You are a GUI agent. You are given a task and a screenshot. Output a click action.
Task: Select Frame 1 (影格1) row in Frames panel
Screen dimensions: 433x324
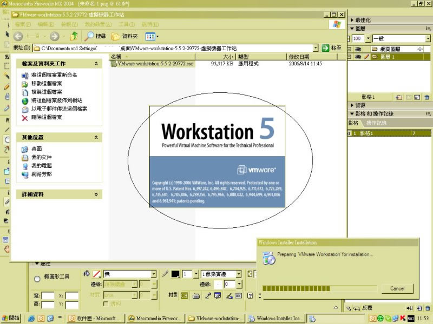point(389,133)
